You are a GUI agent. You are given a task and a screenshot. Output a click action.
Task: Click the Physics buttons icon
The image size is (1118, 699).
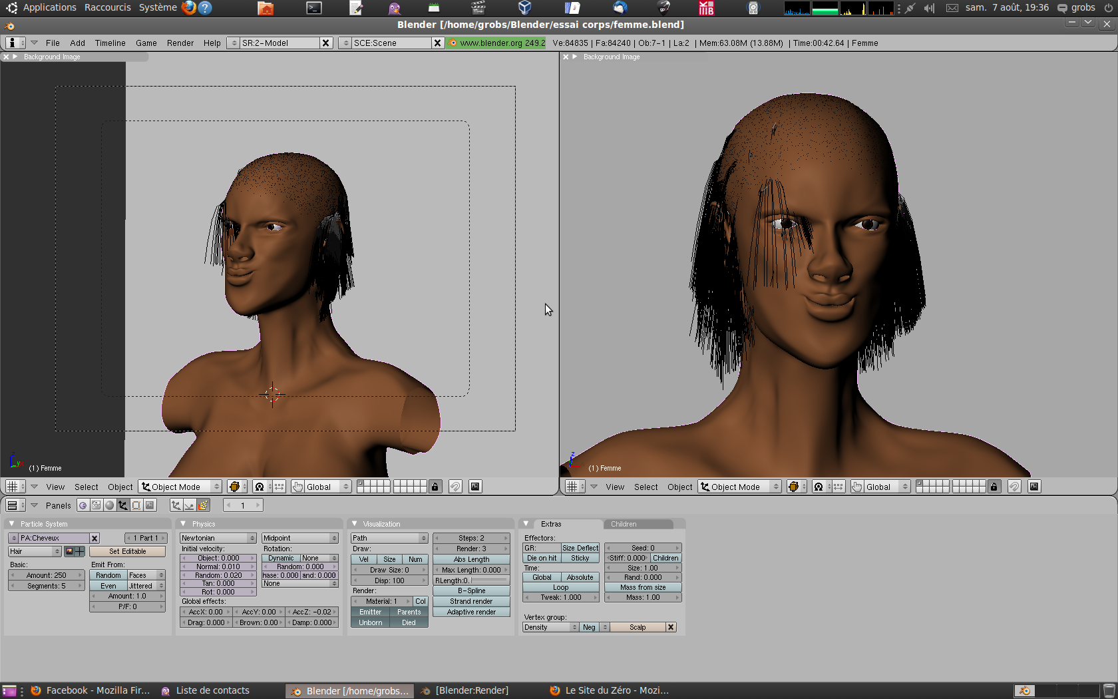[190, 505]
